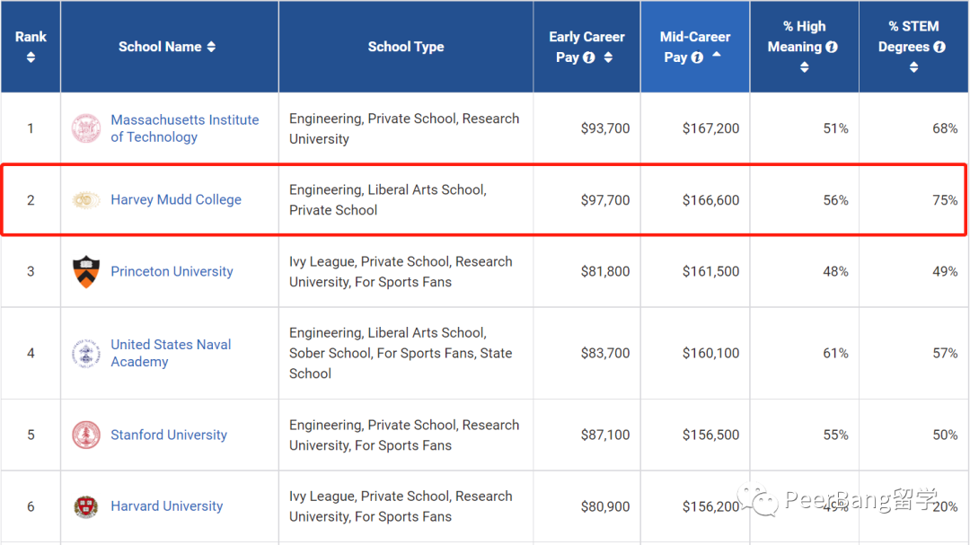Click the MIT school logo icon
The width and height of the screenshot is (970, 545).
point(86,128)
